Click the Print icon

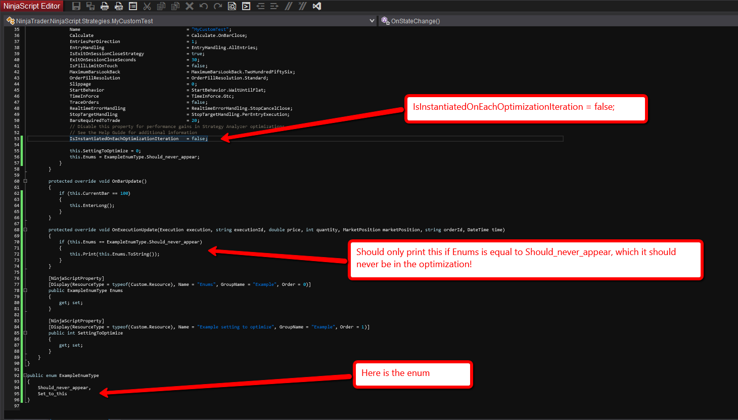point(105,6)
